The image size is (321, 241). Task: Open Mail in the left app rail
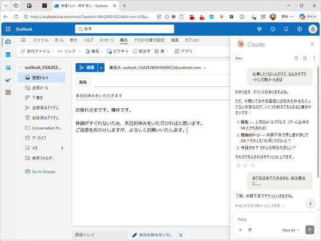(8, 42)
